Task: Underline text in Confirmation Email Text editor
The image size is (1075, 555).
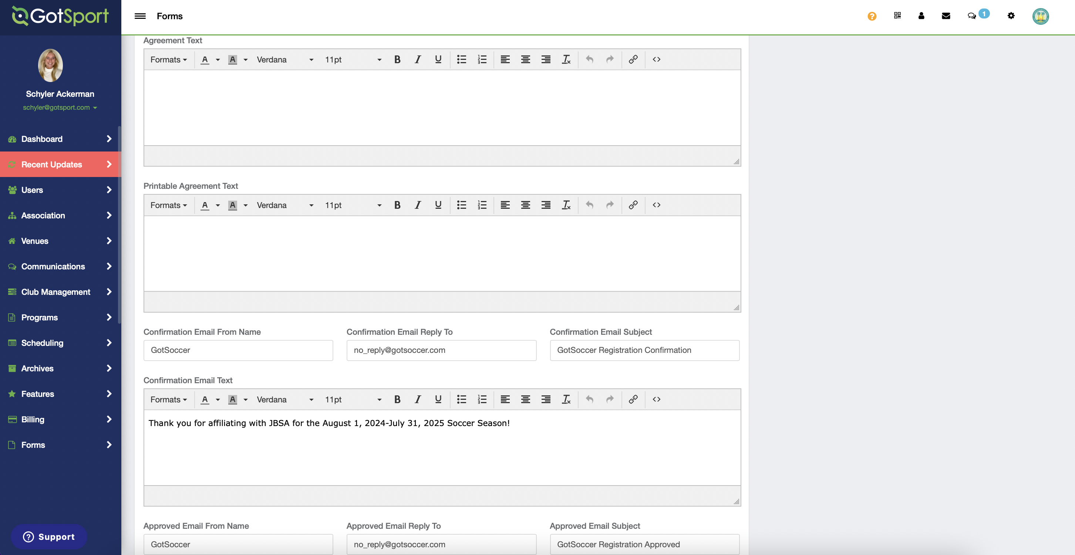Action: pyautogui.click(x=438, y=399)
